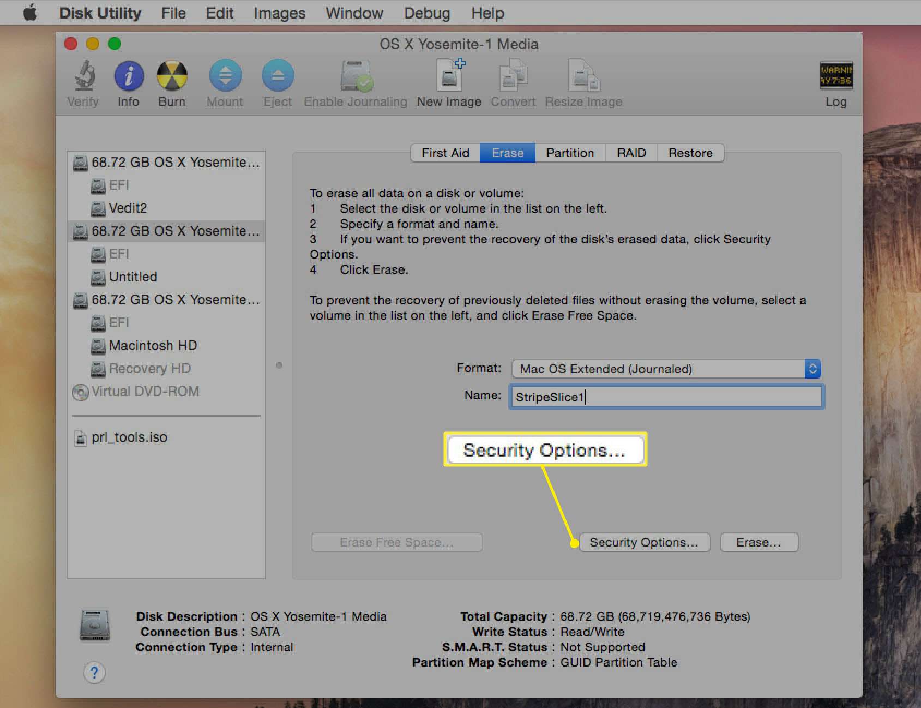Click the Burn disc toolbar icon
The image size is (921, 708).
(172, 76)
